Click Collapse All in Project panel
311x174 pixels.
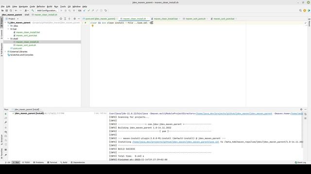(x=69, y=19)
